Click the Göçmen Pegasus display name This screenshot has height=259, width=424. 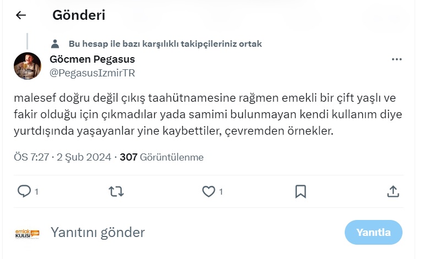(92, 59)
